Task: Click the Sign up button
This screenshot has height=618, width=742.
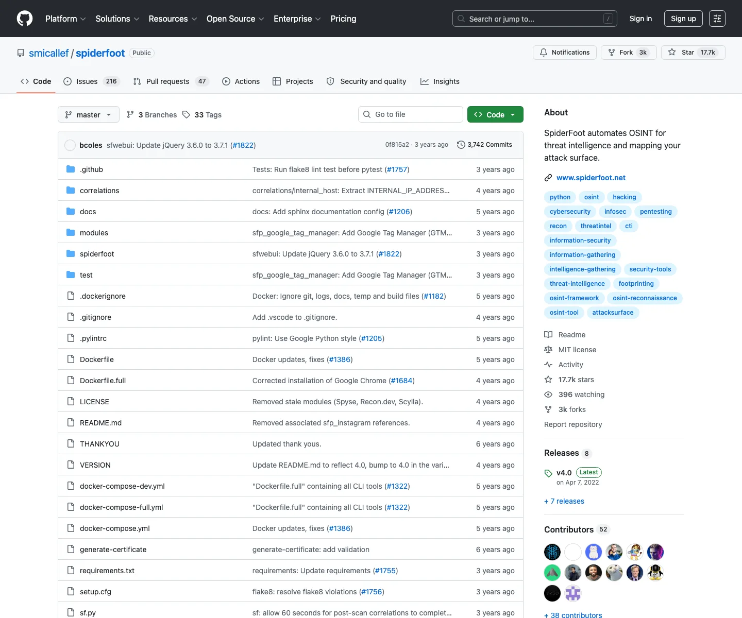Action: (x=683, y=19)
